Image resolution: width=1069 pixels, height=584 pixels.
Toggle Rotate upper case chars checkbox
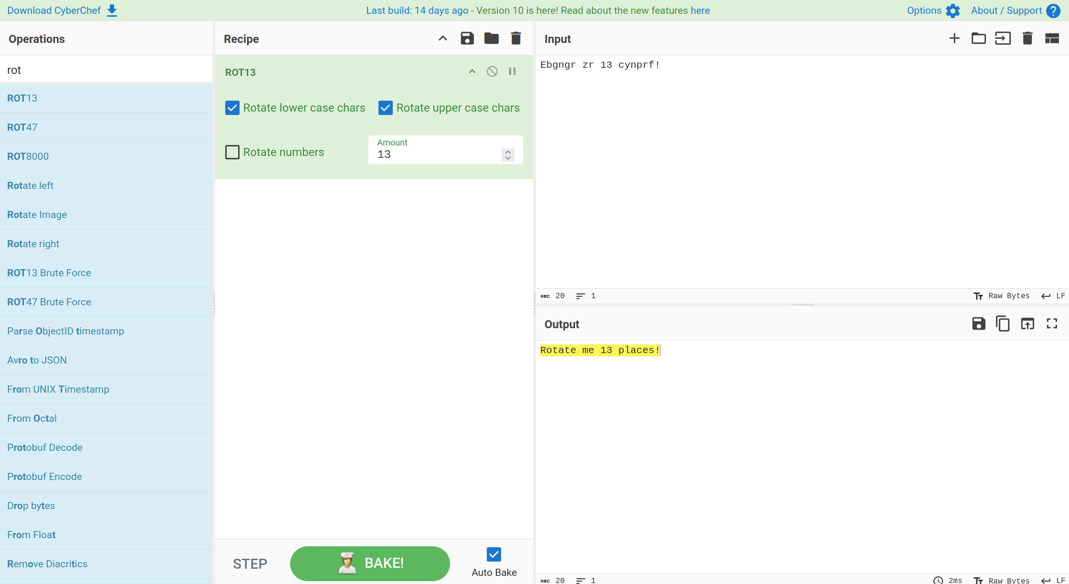(386, 108)
